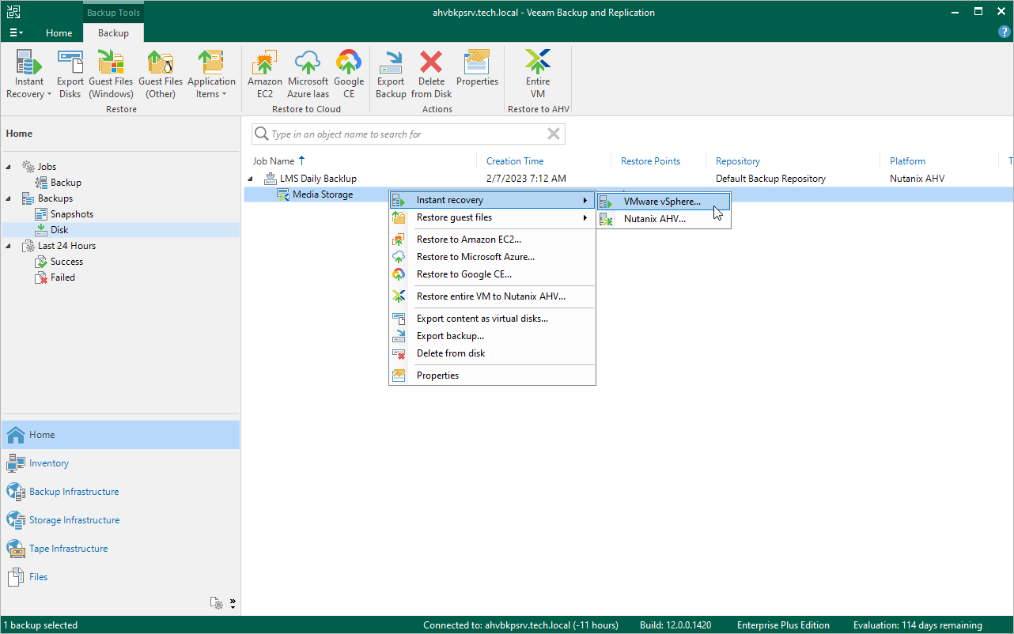
Task: Select Backups in the navigation tree
Action: [x=55, y=198]
